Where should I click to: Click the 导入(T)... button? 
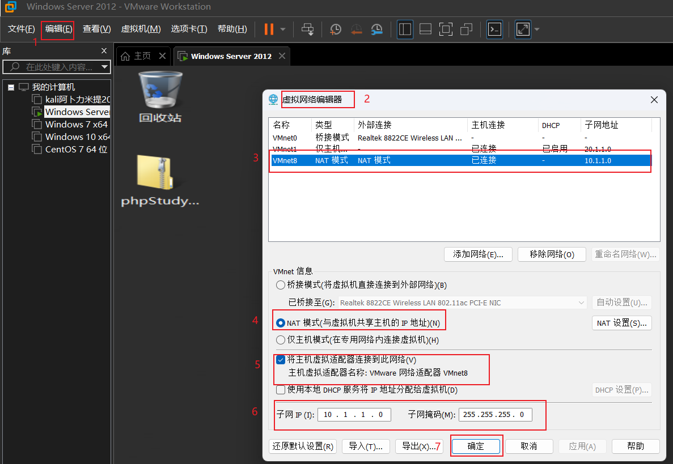(x=365, y=446)
